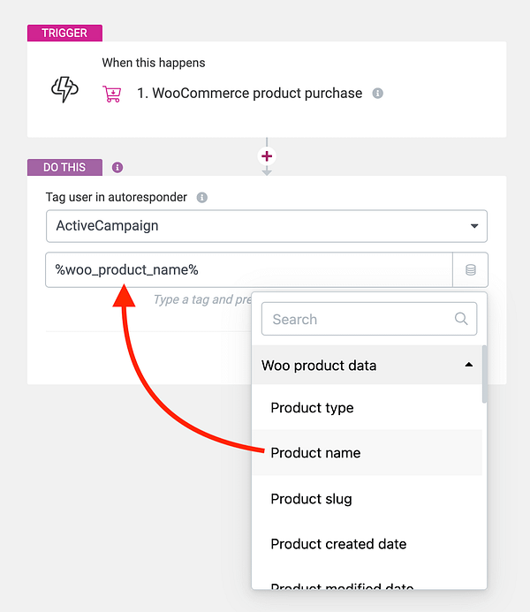Click into the Search field
Viewport: 530px width, 612px height.
(x=369, y=319)
